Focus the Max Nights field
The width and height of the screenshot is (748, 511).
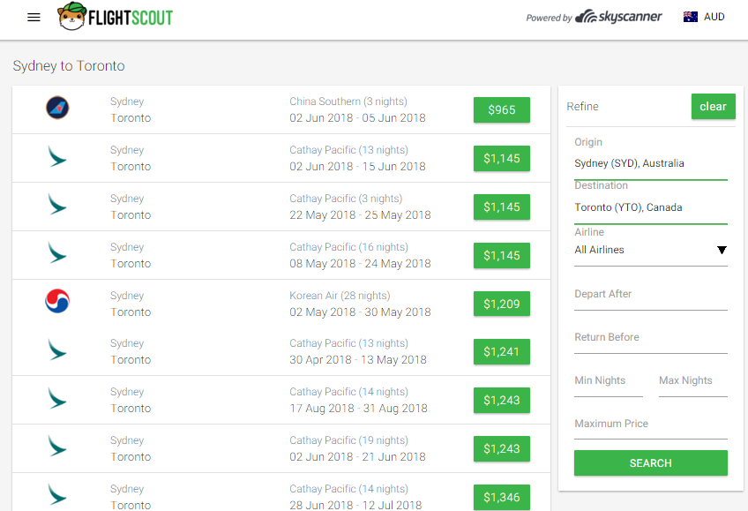(x=692, y=381)
